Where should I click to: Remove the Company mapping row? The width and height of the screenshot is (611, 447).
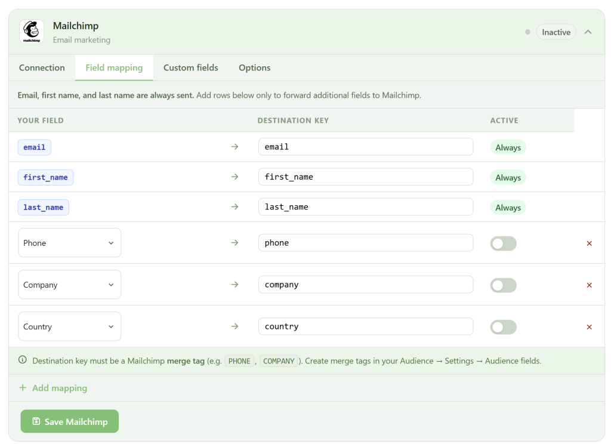point(589,285)
